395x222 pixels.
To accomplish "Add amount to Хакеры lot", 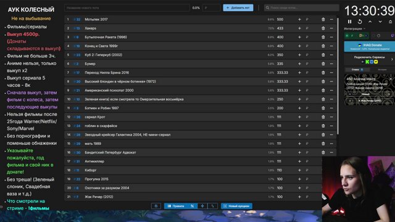I will pos(299,28).
